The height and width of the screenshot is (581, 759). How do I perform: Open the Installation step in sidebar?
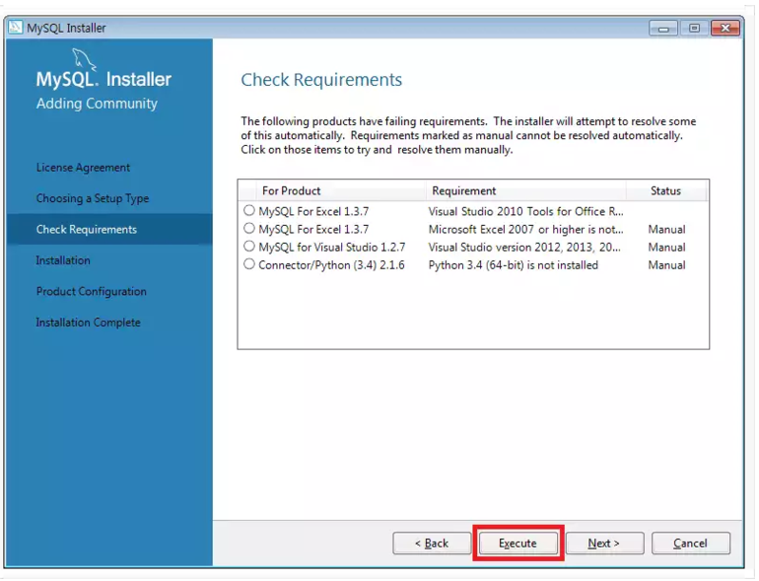pyautogui.click(x=63, y=260)
